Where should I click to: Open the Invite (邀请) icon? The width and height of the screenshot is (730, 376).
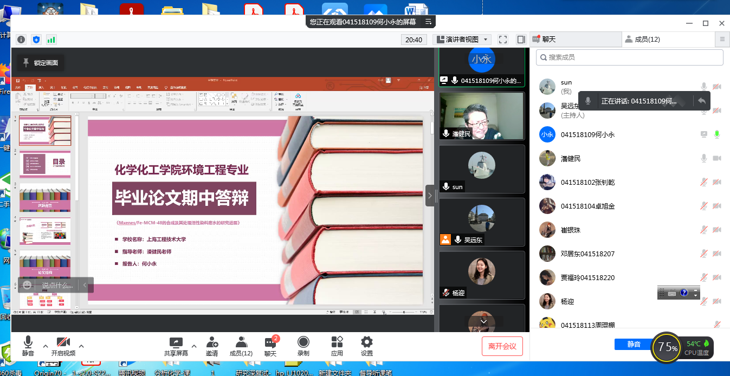coord(212,346)
